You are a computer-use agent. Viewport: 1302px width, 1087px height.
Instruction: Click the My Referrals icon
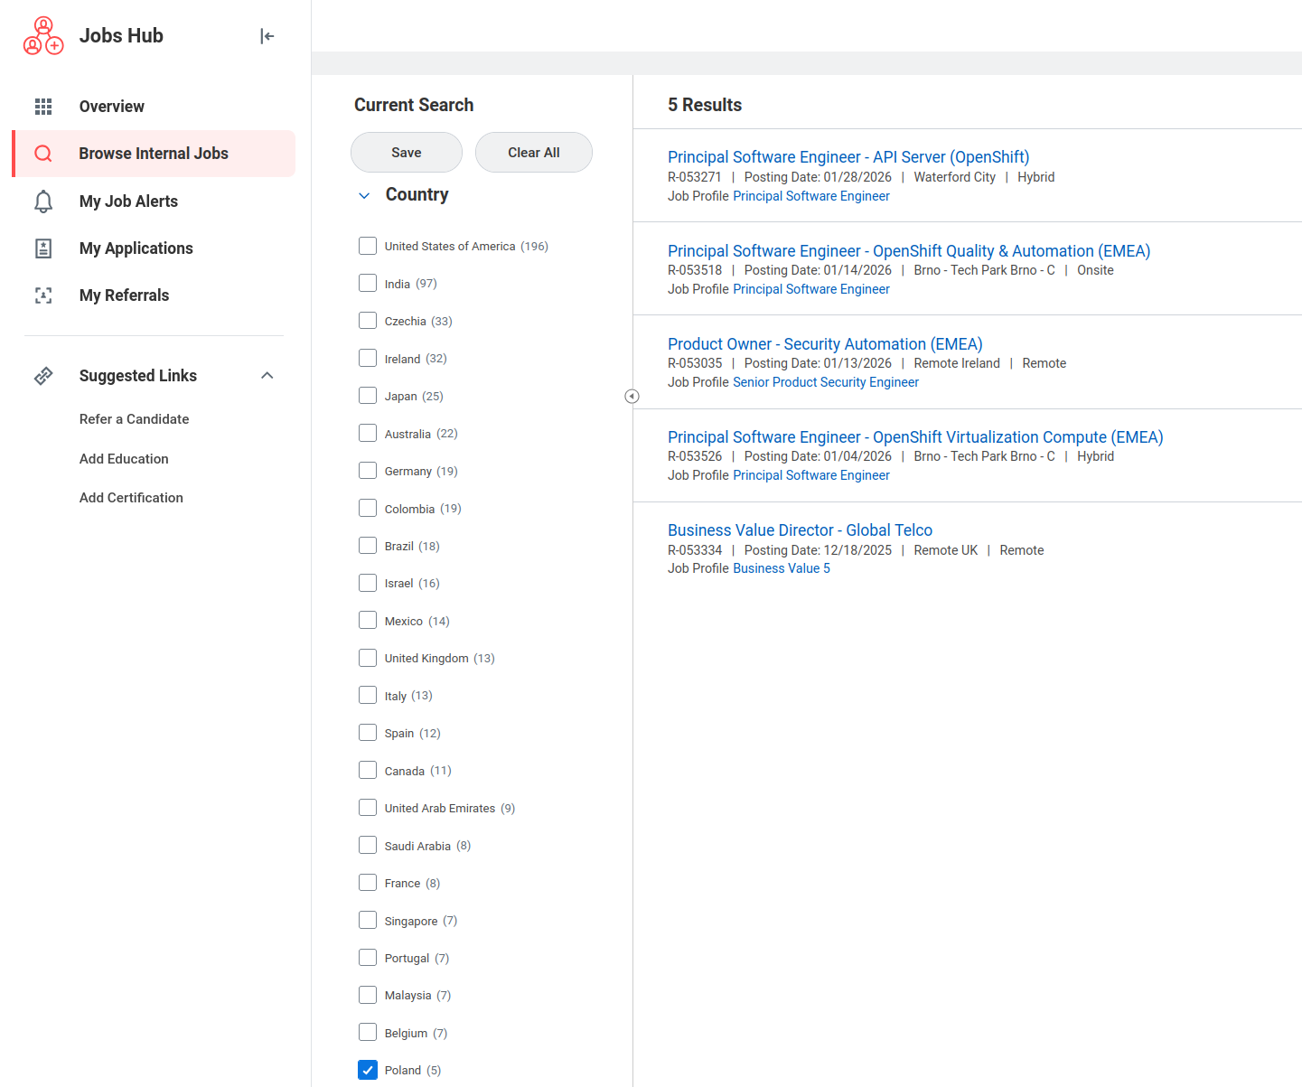pyautogui.click(x=43, y=295)
